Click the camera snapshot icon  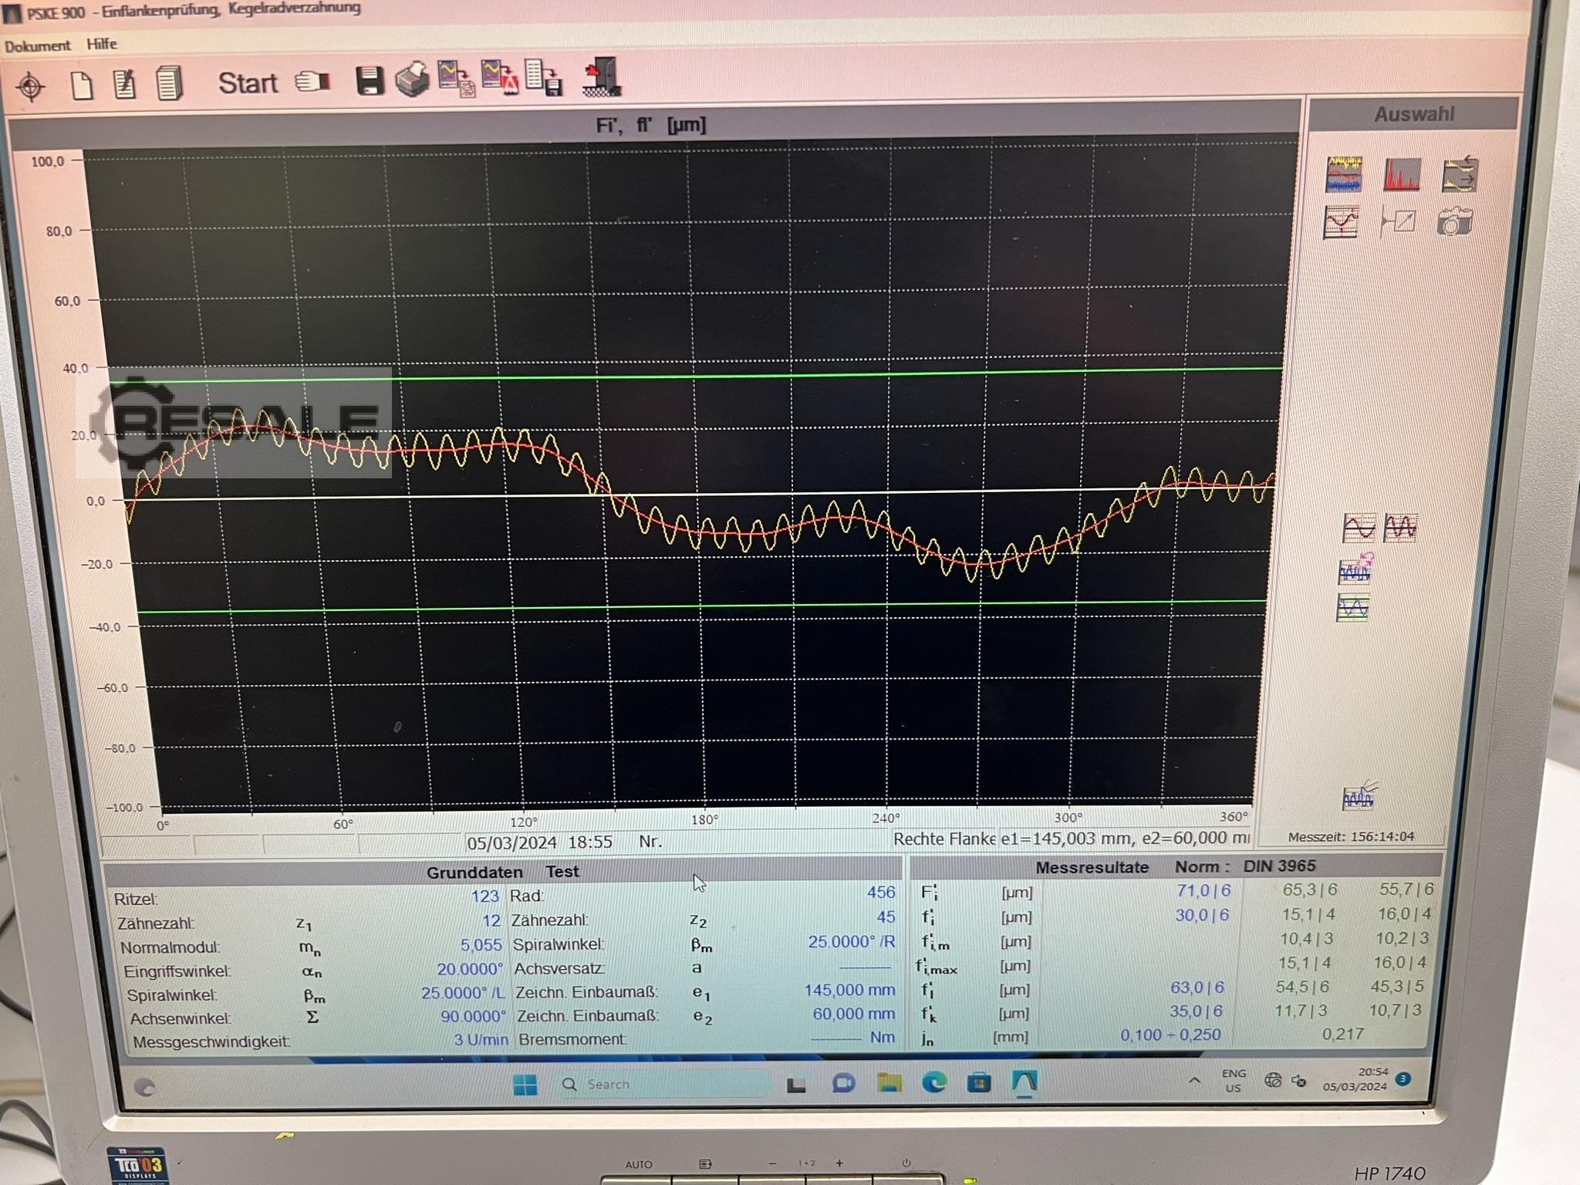(x=1455, y=222)
